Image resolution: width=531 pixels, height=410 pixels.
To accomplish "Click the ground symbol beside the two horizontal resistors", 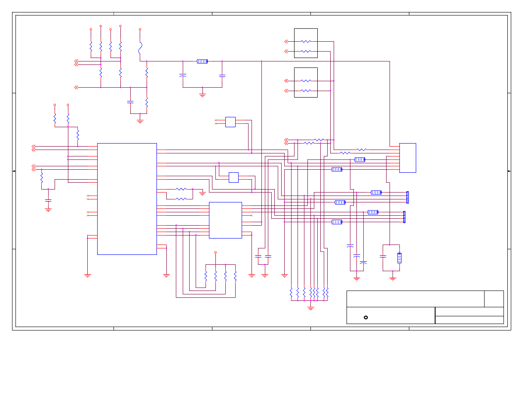I will 203,194.
